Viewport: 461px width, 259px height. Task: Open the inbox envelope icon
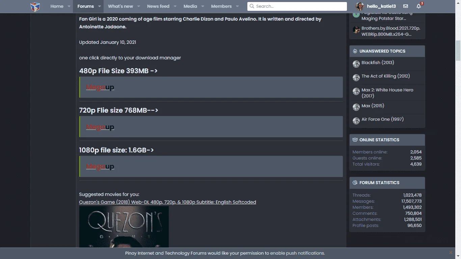coord(406,6)
